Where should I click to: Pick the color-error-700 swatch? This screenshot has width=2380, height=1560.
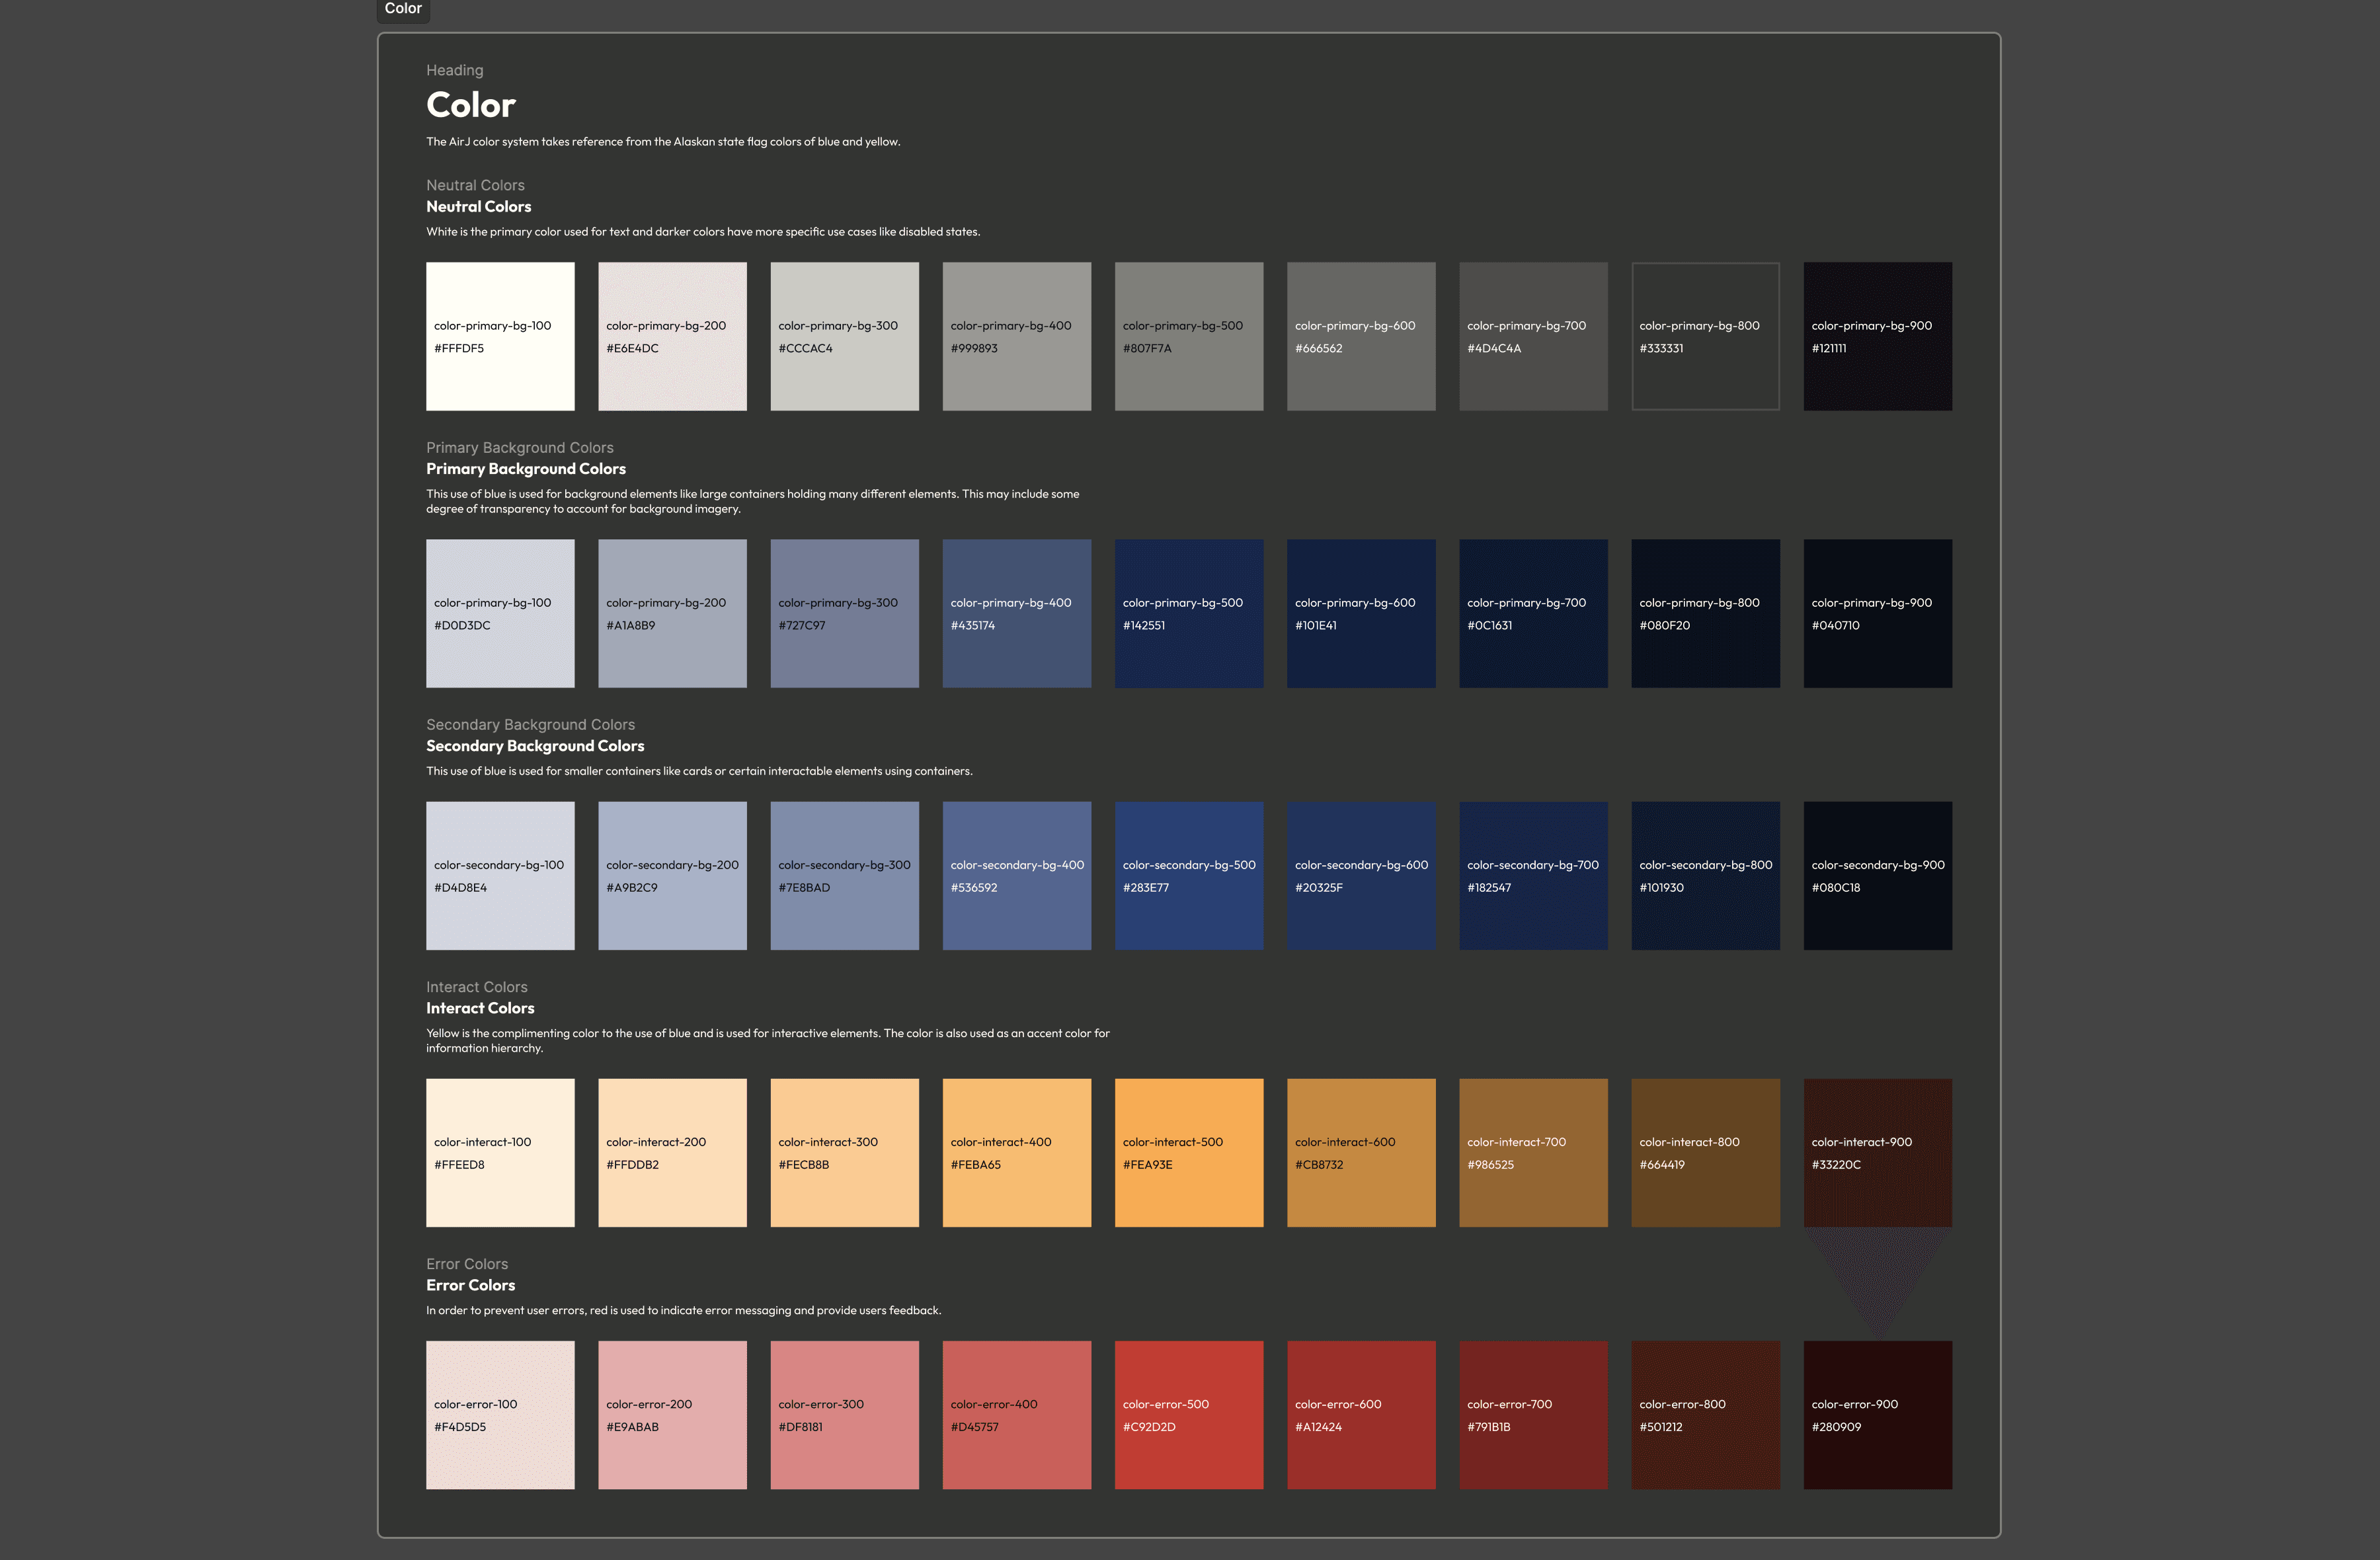tap(1533, 1415)
